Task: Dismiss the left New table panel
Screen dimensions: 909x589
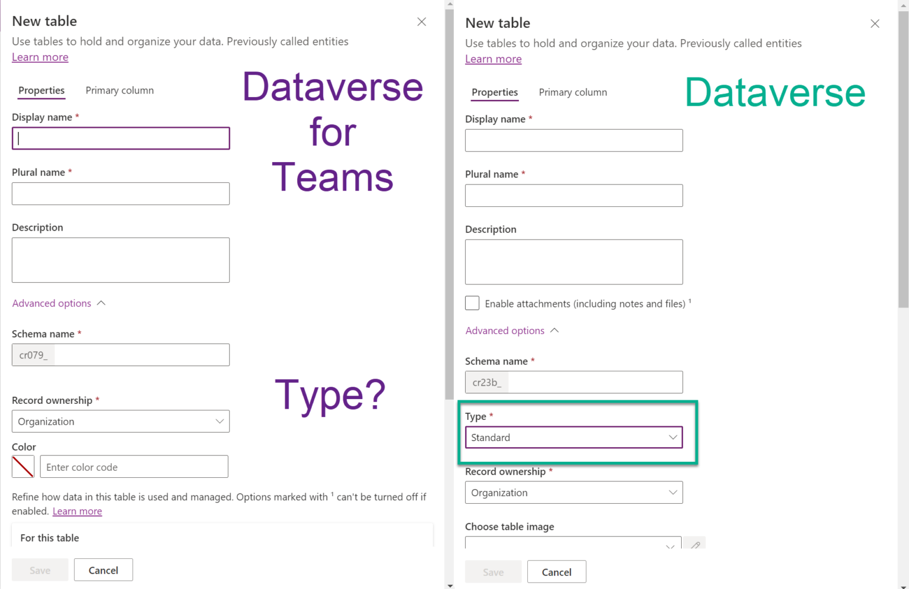Action: pos(421,21)
